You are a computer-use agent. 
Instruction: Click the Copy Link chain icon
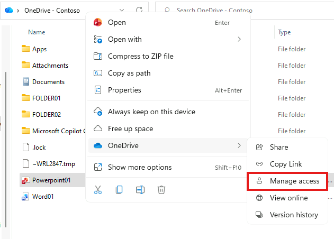259,164
